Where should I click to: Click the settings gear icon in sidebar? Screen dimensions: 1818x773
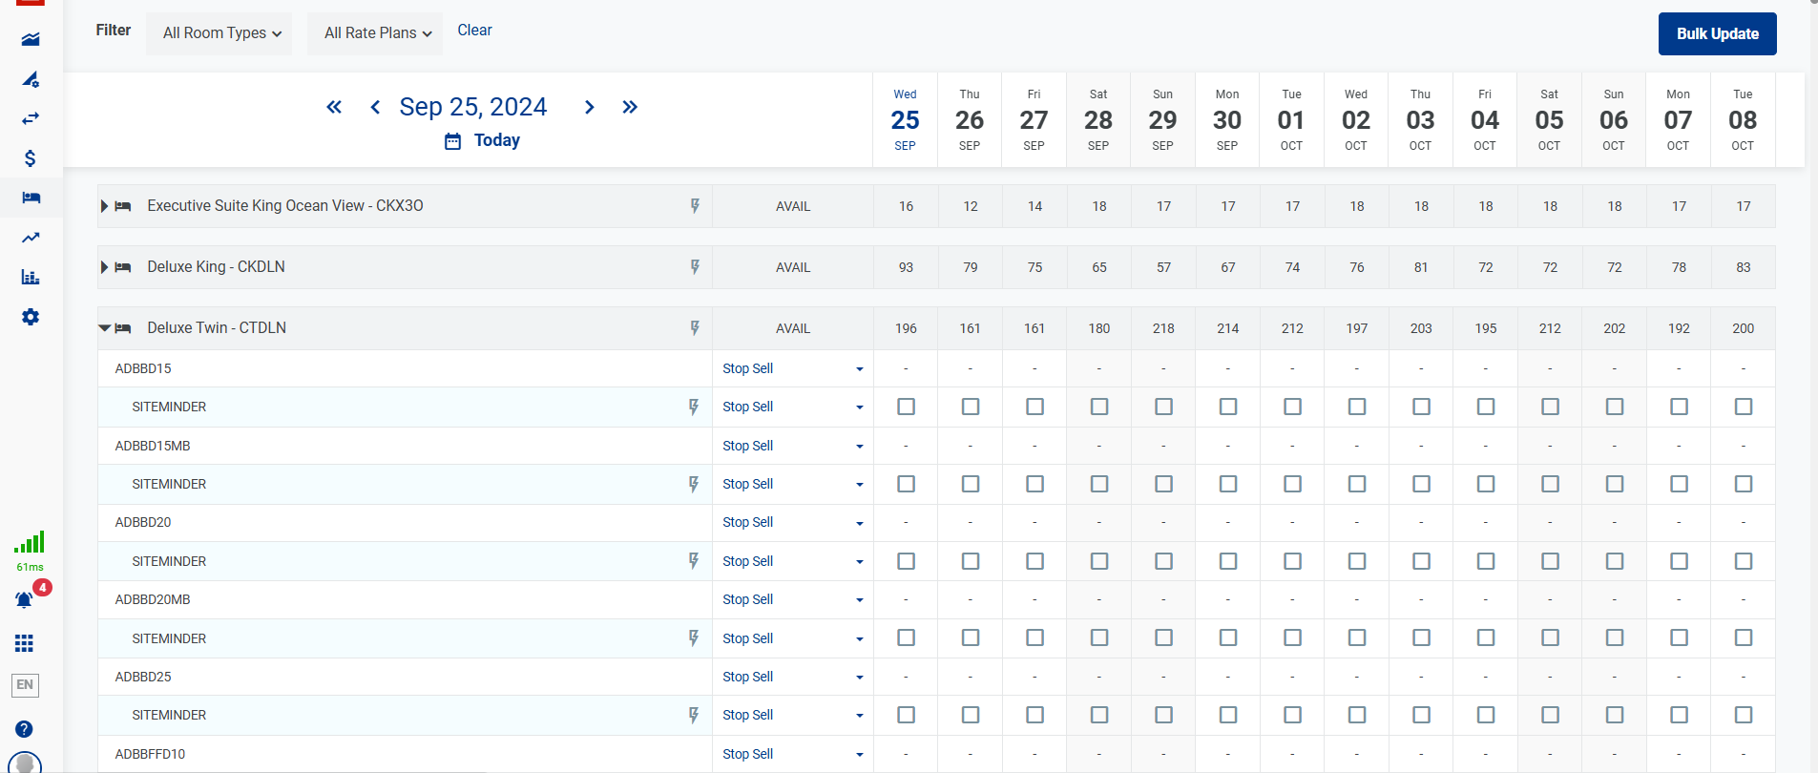(x=31, y=317)
